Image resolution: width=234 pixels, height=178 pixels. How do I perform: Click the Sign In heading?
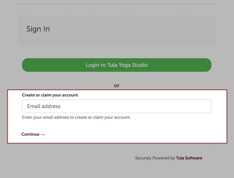[x=38, y=29]
